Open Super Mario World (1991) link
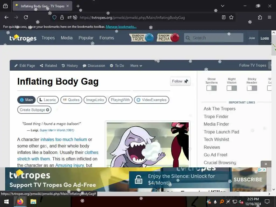Screen dimensions: 276x207 pos(57,130)
